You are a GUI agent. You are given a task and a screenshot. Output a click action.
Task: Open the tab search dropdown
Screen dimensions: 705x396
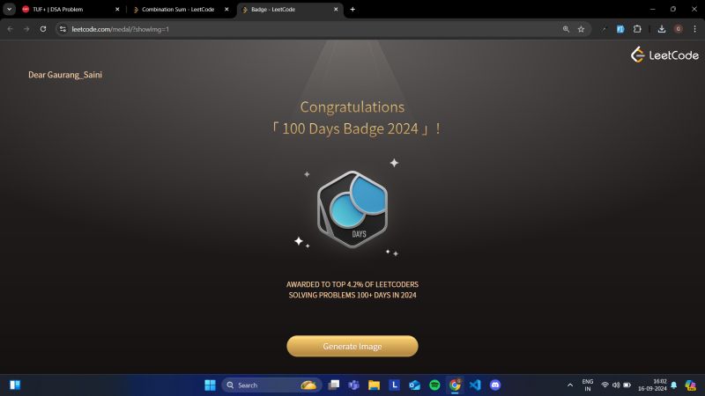pyautogui.click(x=9, y=9)
